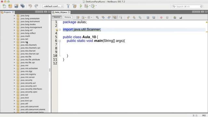Build project with the hammer icon
This screenshot has width=208, height=117.
pyautogui.click(x=68, y=6)
